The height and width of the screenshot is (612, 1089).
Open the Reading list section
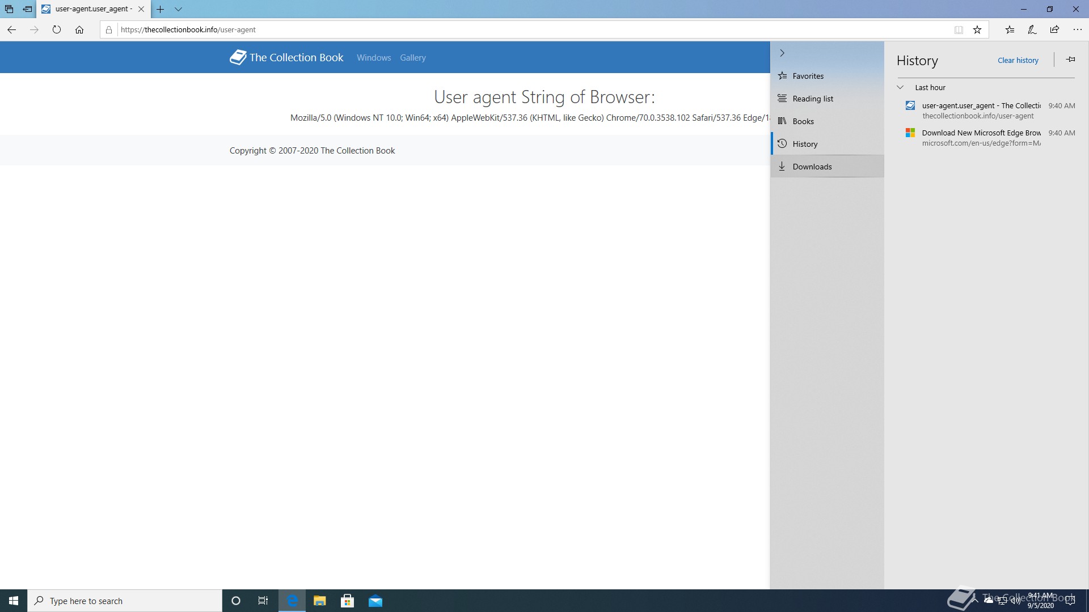coord(812,99)
